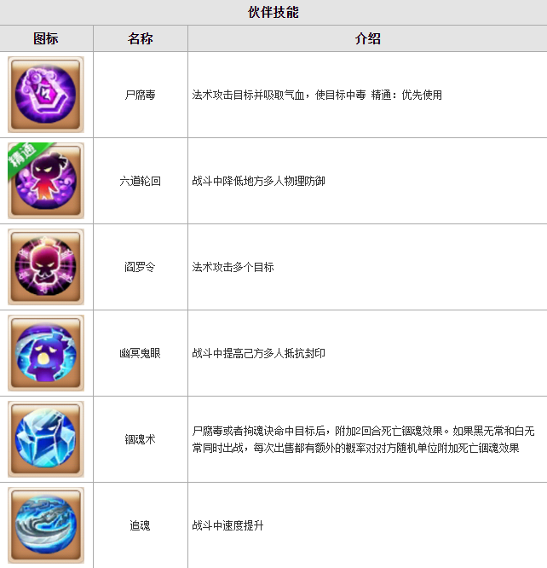
Task: Click the 阎罗令 skull skill icon
Action: click(x=46, y=267)
